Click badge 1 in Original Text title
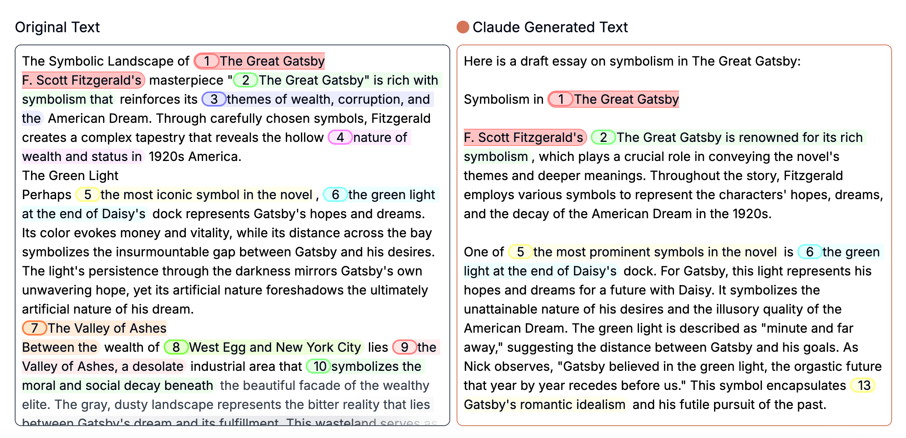Screen dimensions: 906x438 point(207,61)
